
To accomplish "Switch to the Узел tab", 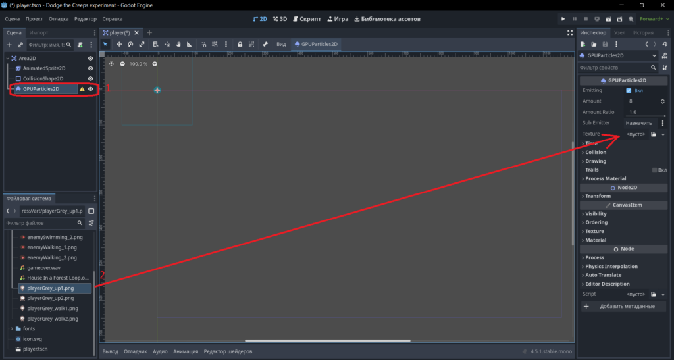I will tap(619, 33).
